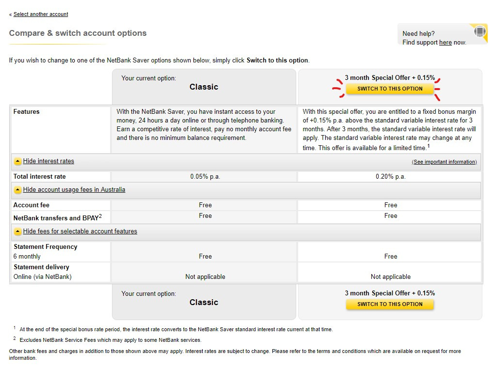Select the '0.20% p.a.' interest rate value

point(390,177)
